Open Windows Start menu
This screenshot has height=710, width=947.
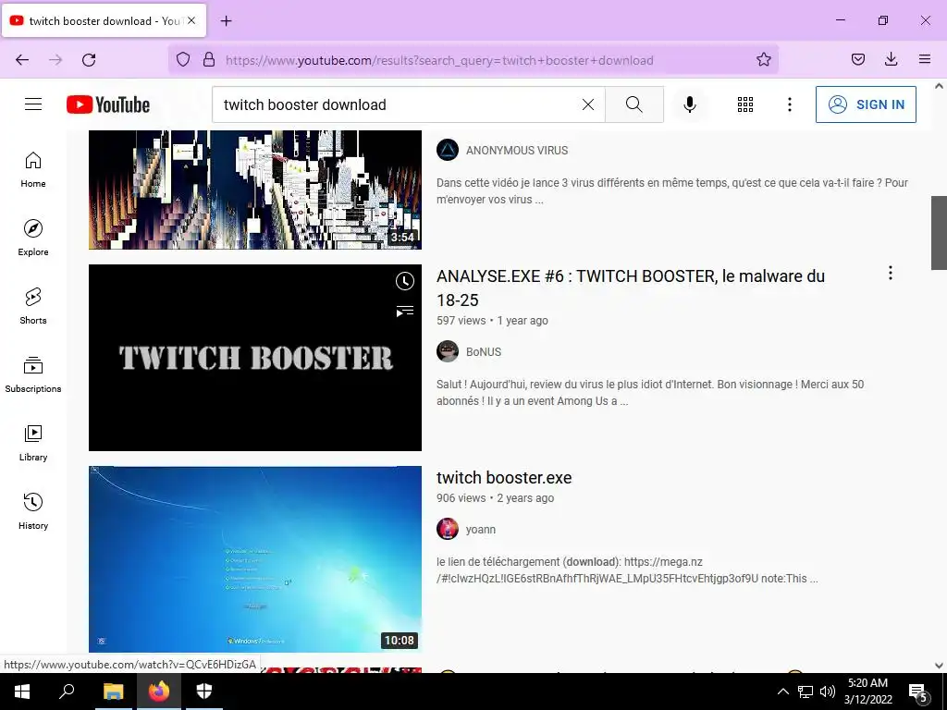click(22, 692)
